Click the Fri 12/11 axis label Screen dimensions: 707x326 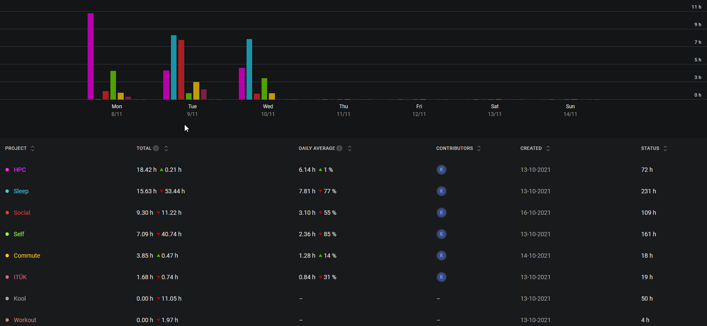(419, 110)
